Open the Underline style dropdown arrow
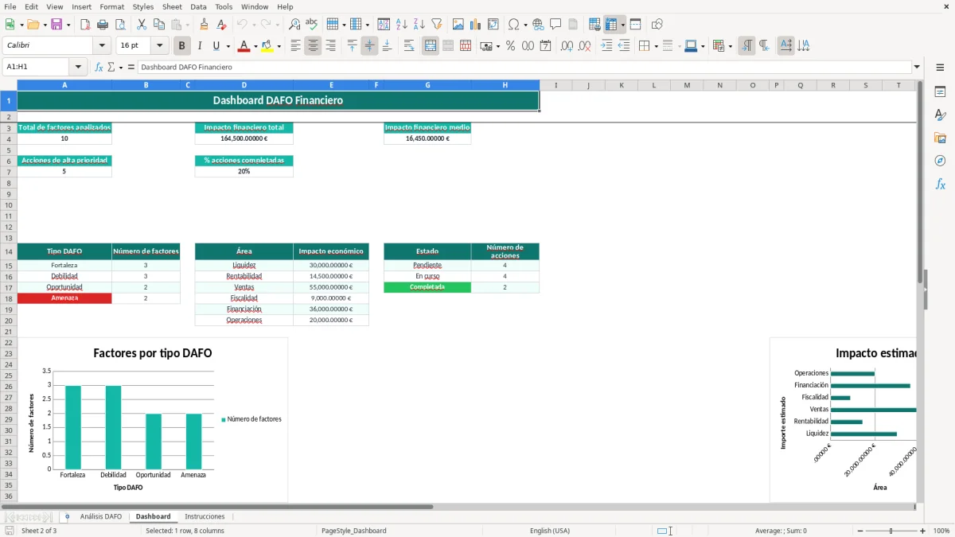 click(228, 46)
